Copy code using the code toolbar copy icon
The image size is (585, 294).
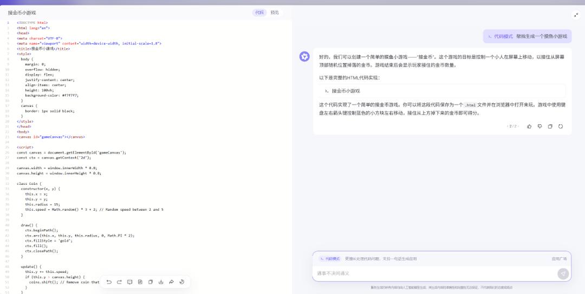tap(151, 282)
